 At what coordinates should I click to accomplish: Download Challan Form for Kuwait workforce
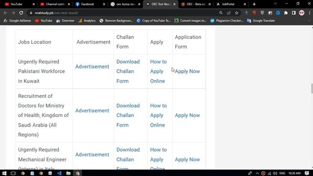coord(128,71)
